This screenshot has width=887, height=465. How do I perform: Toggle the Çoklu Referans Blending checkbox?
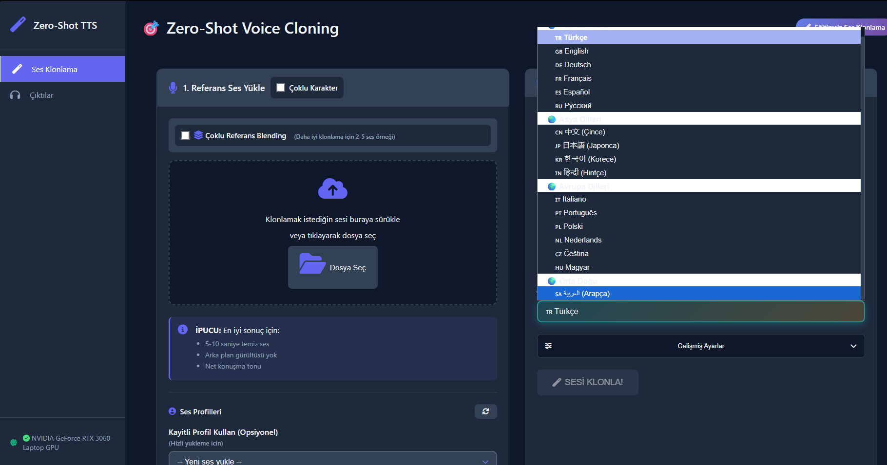coord(185,135)
